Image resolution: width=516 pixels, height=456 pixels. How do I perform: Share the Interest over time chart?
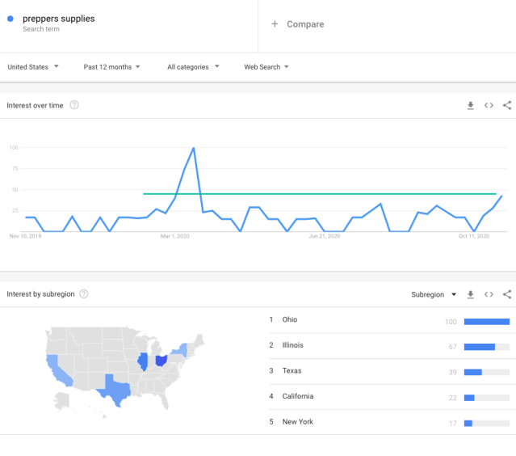click(507, 105)
